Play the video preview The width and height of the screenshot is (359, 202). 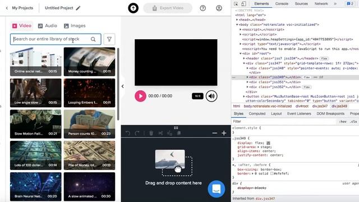click(x=140, y=96)
